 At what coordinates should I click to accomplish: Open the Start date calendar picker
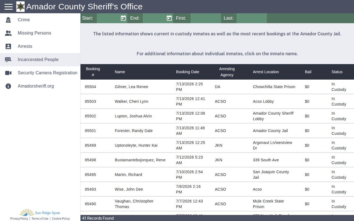point(123,18)
